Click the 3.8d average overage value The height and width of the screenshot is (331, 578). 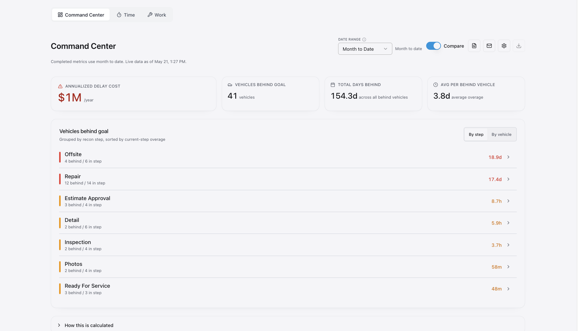(x=442, y=96)
